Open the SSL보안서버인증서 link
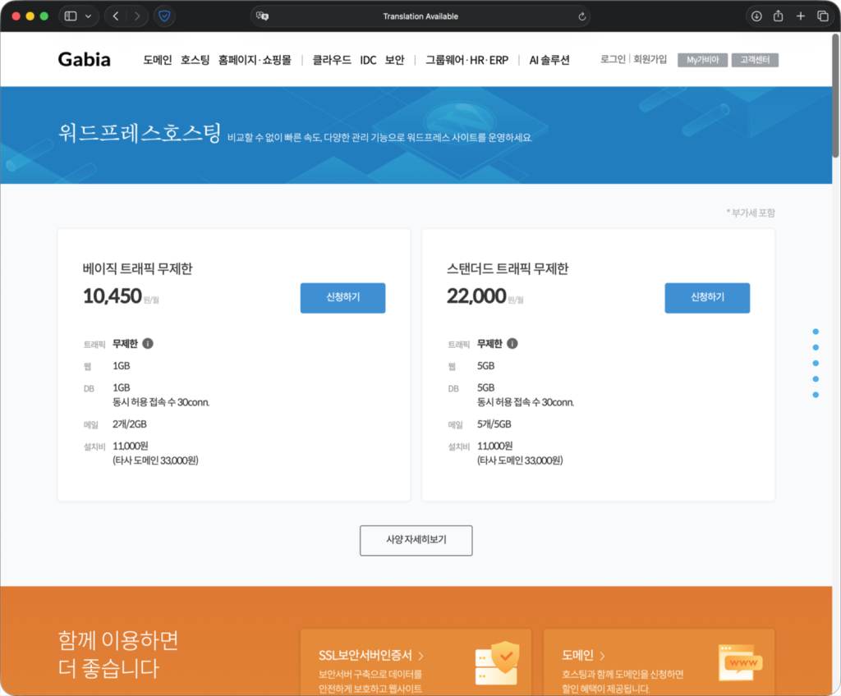The image size is (841, 696). point(371,656)
